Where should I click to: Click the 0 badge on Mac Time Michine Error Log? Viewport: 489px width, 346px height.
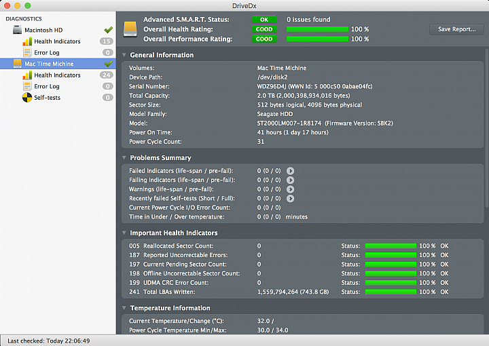[107, 86]
